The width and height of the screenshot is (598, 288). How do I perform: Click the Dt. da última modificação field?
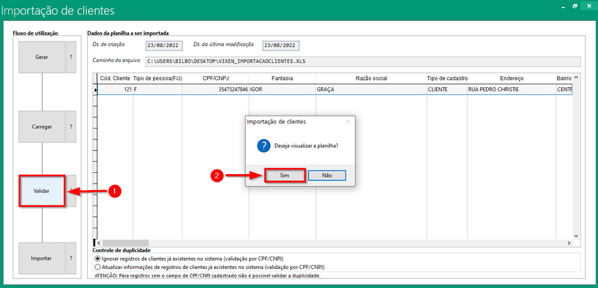pos(281,45)
